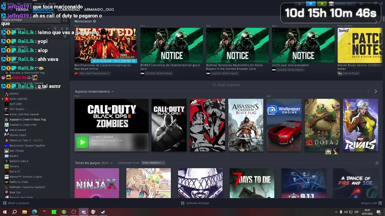
Task: Open Amigos menu
Action: point(28,4)
